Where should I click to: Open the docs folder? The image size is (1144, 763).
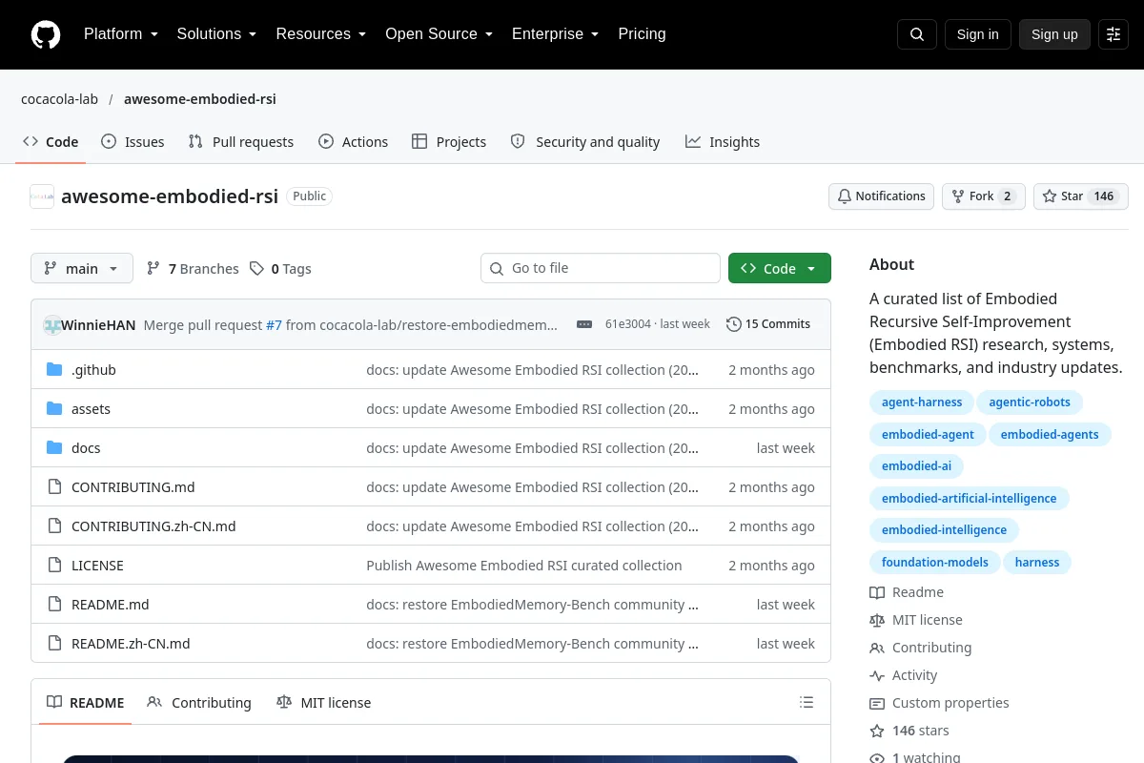pyautogui.click(x=86, y=448)
